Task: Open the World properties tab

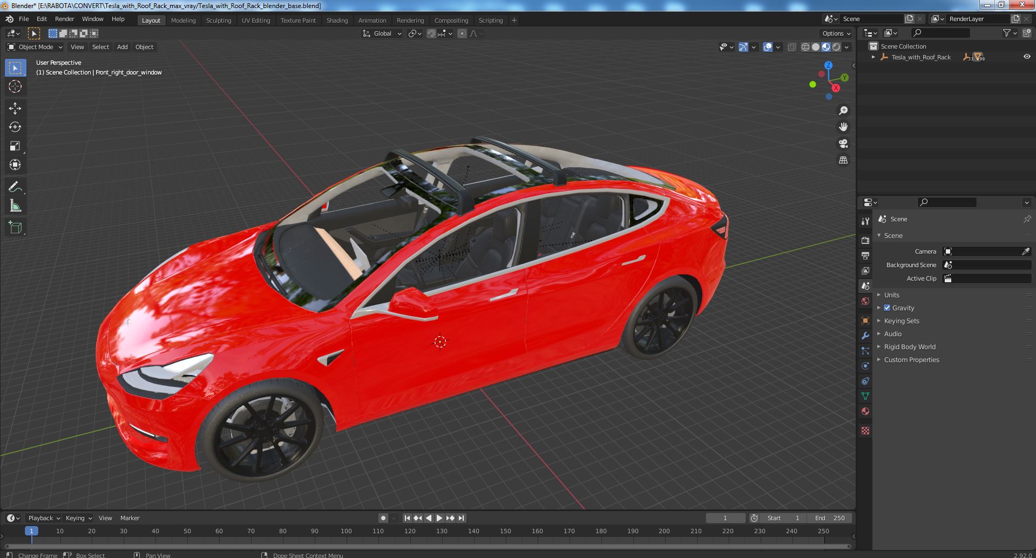Action: pyautogui.click(x=865, y=301)
